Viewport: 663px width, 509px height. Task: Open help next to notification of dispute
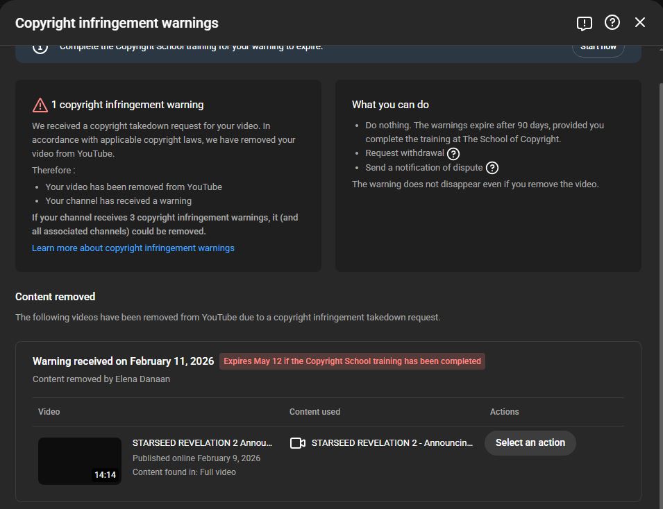[x=492, y=168]
